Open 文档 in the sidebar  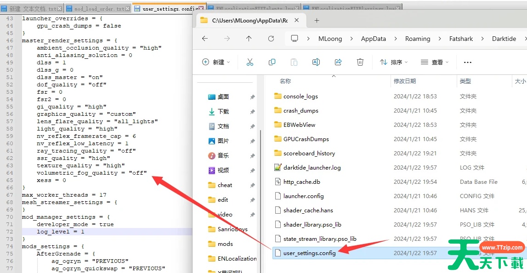tap(223, 126)
